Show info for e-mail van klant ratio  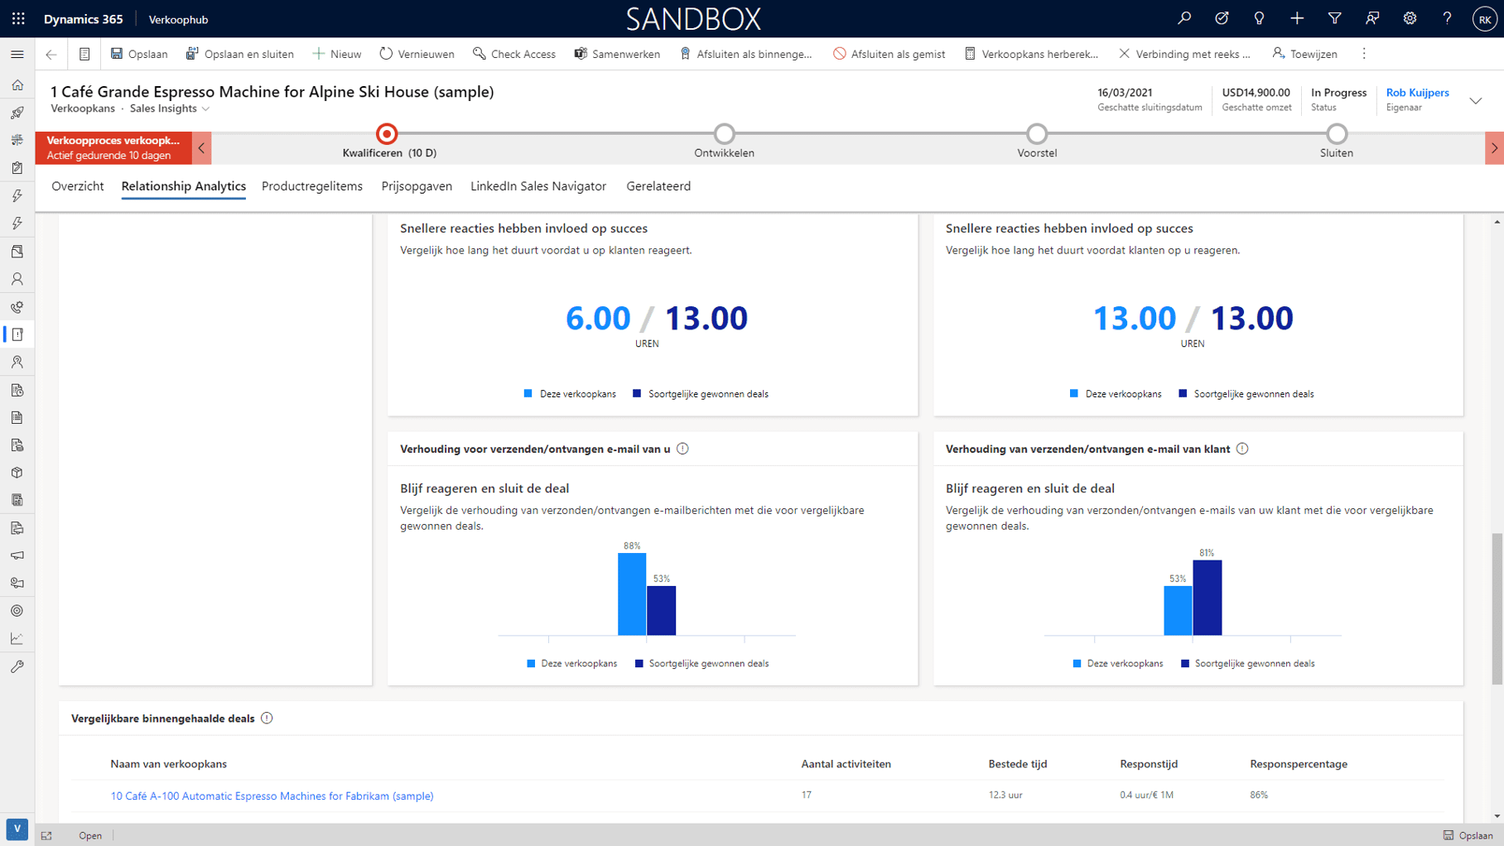1242,449
